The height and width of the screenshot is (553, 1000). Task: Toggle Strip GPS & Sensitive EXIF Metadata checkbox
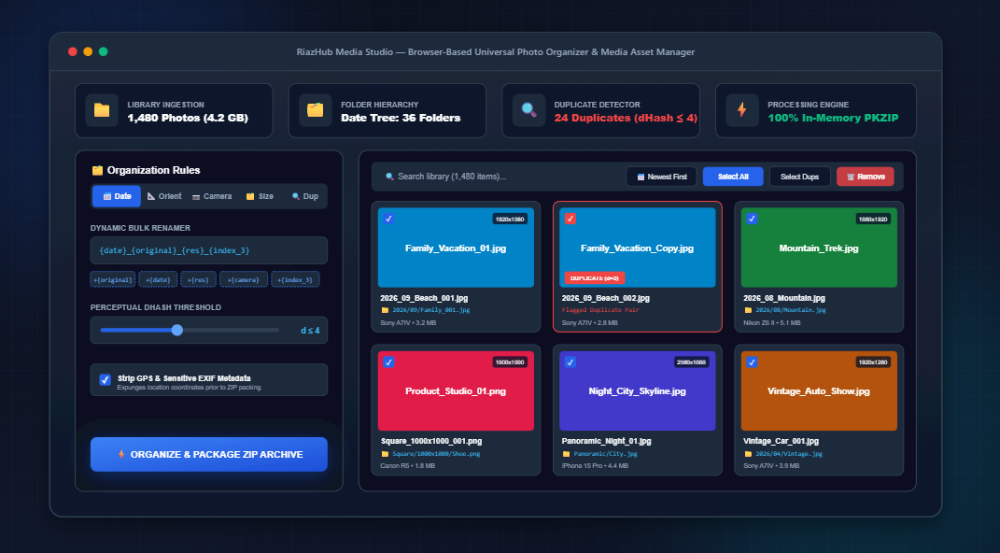tap(106, 380)
